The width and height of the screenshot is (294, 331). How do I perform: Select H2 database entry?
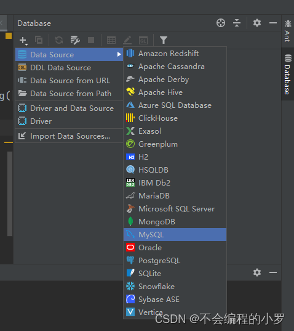(175, 157)
